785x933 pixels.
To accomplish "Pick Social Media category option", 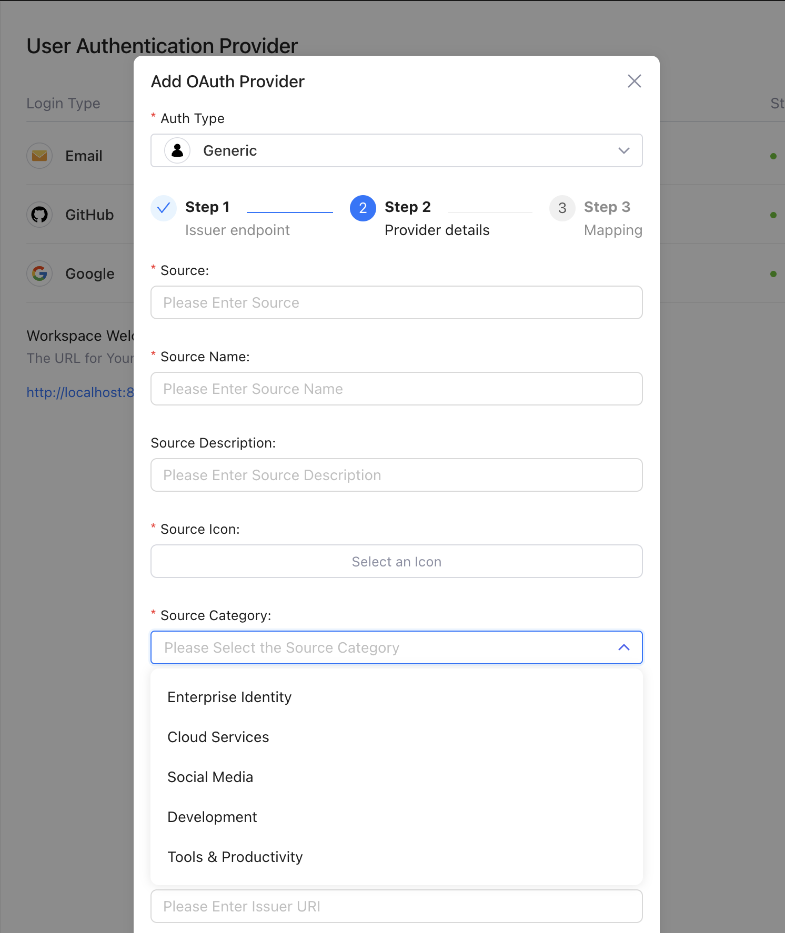I will pyautogui.click(x=210, y=777).
